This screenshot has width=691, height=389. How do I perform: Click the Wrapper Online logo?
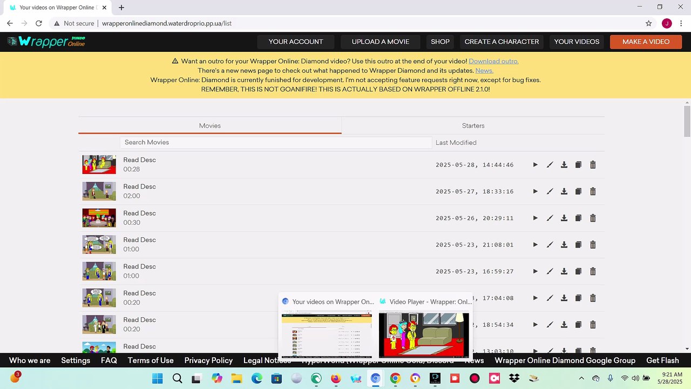click(x=46, y=42)
